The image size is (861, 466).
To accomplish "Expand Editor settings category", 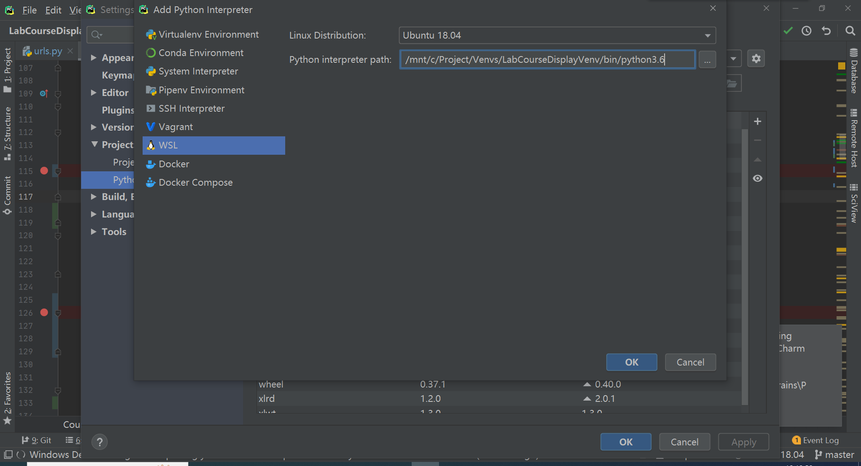I will 94,92.
